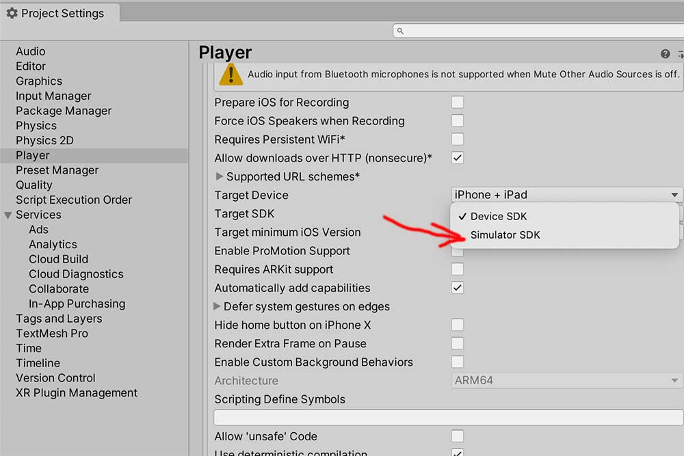Open Preset Manager settings
The image size is (684, 456).
pos(57,170)
